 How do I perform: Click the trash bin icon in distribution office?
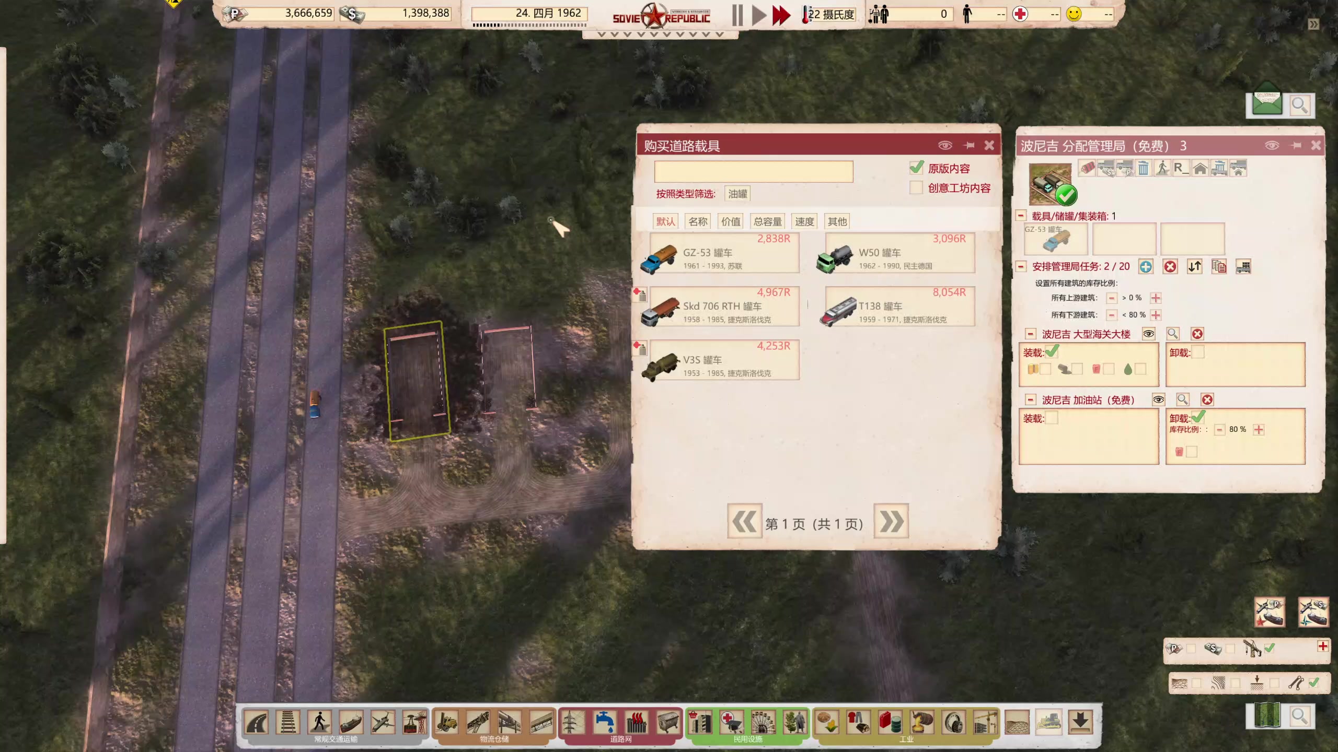[x=1144, y=168]
